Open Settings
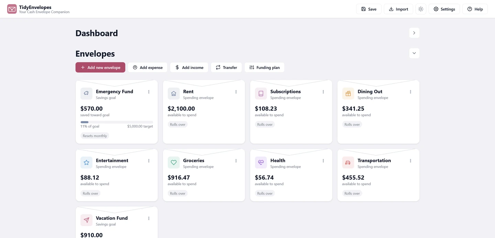Screen dimensions: 495x238 [444, 9]
